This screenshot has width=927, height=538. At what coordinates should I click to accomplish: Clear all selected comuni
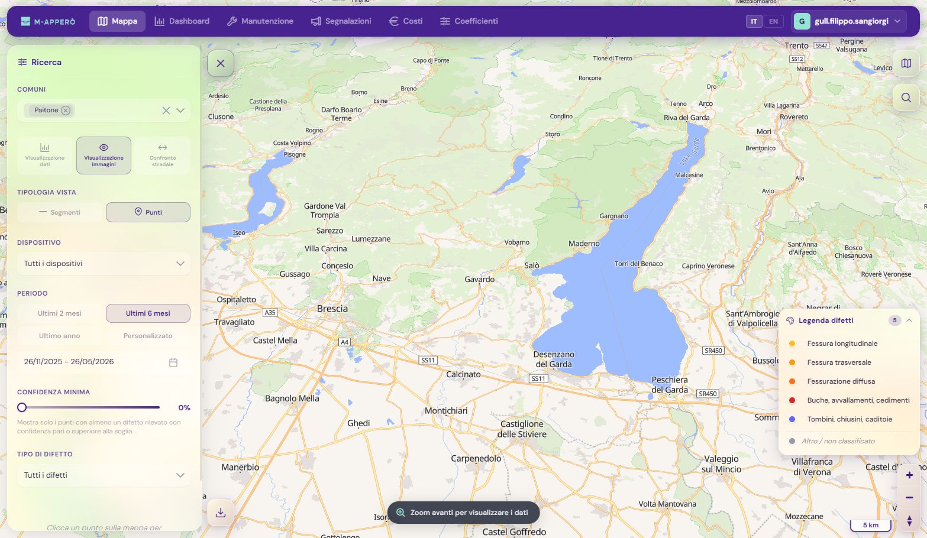click(166, 111)
